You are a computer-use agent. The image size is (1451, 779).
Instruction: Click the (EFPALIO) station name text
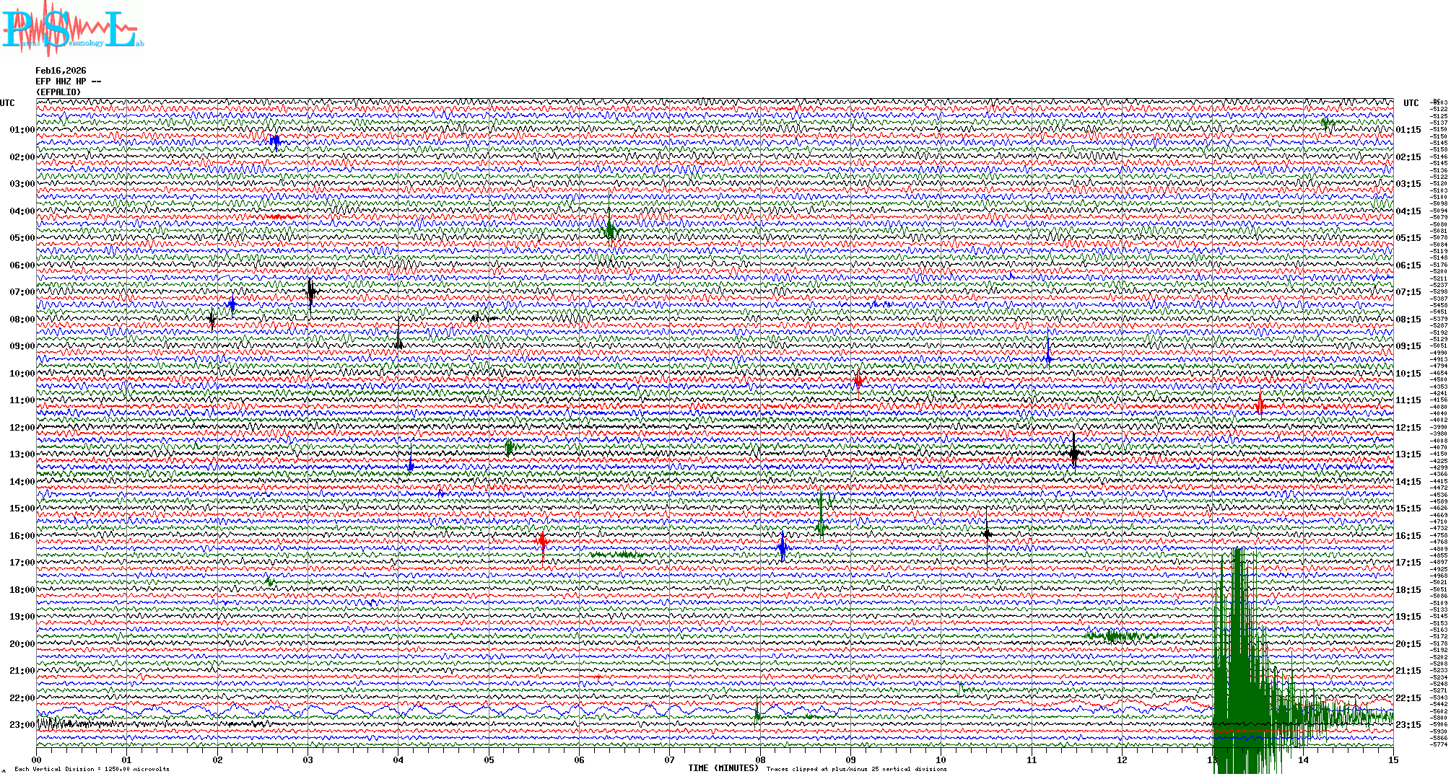click(x=58, y=92)
